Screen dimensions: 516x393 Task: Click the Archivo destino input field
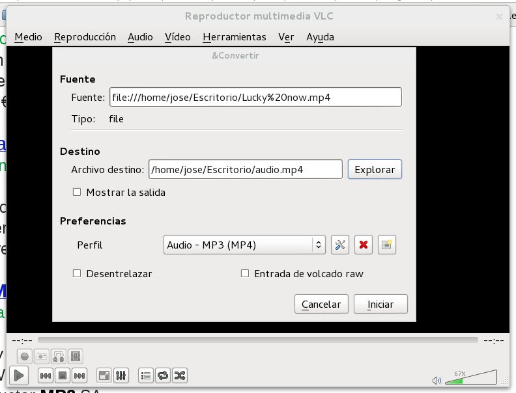[246, 169]
